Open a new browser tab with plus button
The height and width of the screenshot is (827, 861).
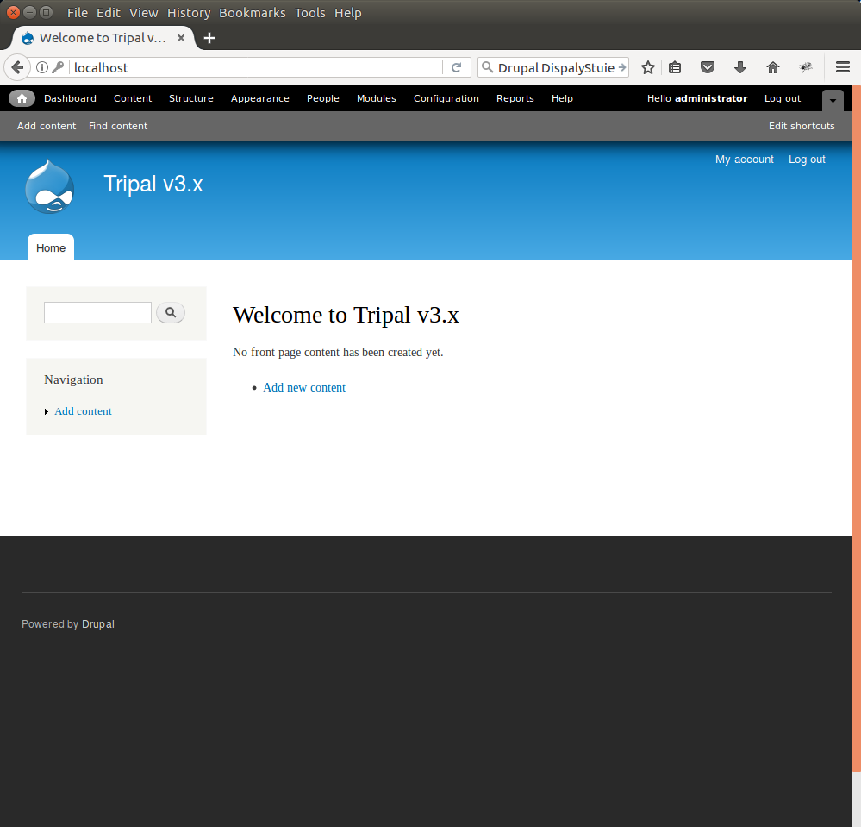point(209,38)
